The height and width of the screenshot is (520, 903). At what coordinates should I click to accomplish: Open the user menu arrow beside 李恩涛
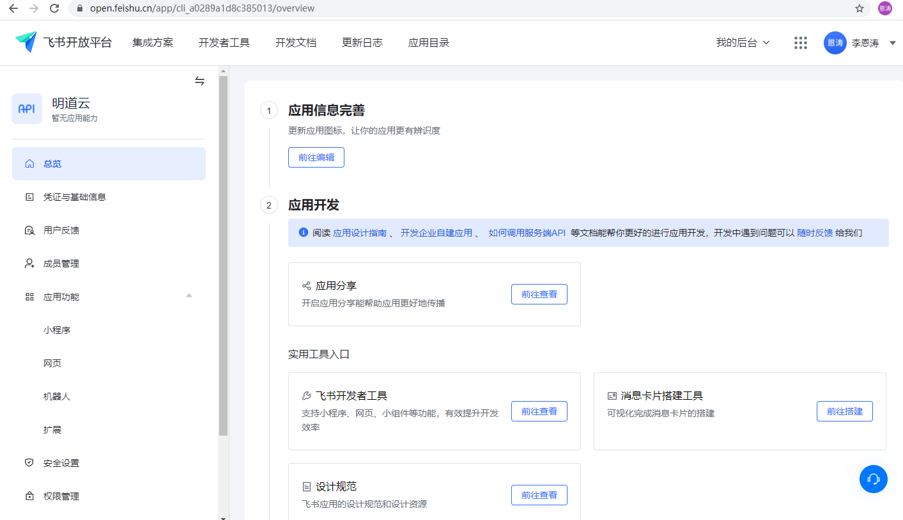893,43
